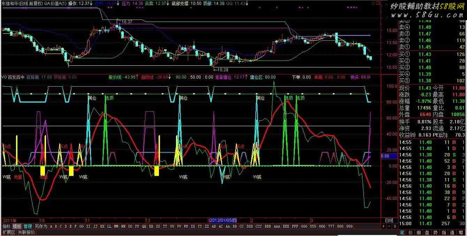The height and width of the screenshot is (236, 467).
Task: Open the 指 index tab
Action: tap(444, 233)
